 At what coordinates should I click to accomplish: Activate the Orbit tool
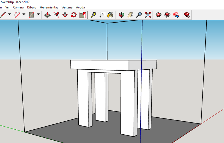122,15
